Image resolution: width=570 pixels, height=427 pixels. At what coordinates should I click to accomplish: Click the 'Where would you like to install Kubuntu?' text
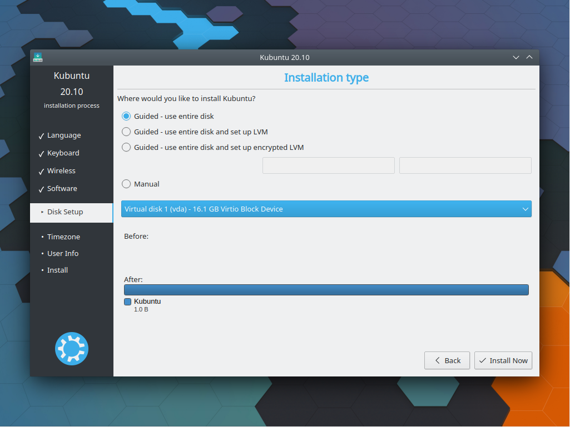coord(186,98)
